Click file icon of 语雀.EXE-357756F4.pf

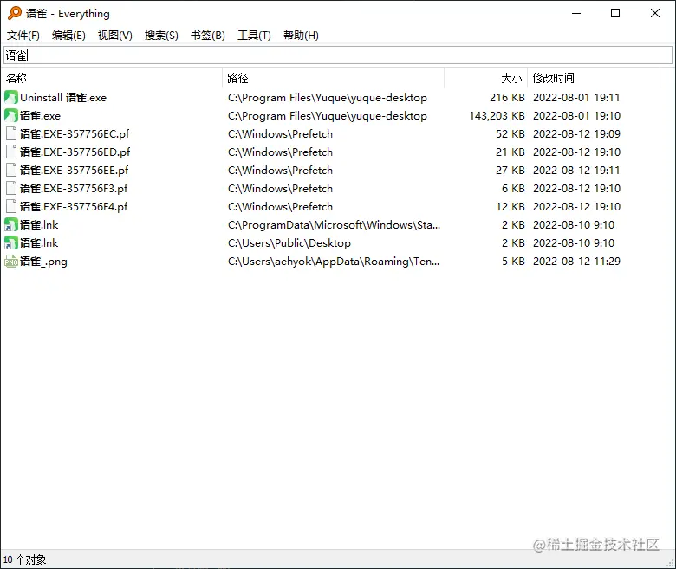[11, 207]
